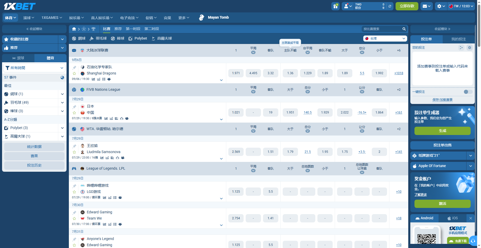The width and height of the screenshot is (481, 248).
Task: Switch to 滚球 live mode
Action: point(18,58)
